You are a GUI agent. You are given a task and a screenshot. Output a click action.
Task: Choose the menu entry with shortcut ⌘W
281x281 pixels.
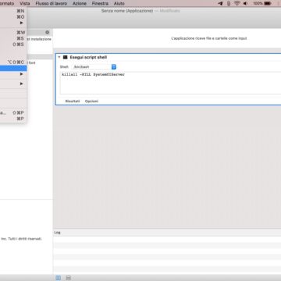13,33
